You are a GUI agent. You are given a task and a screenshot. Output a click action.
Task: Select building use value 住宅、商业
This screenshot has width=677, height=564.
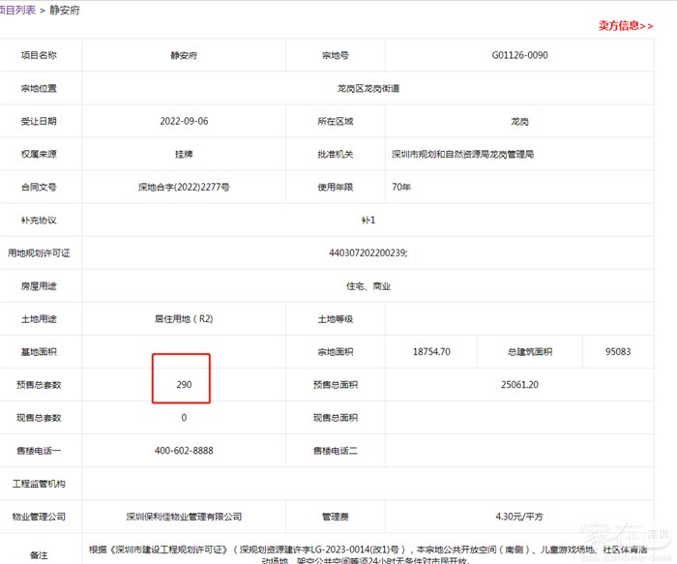[x=368, y=286]
